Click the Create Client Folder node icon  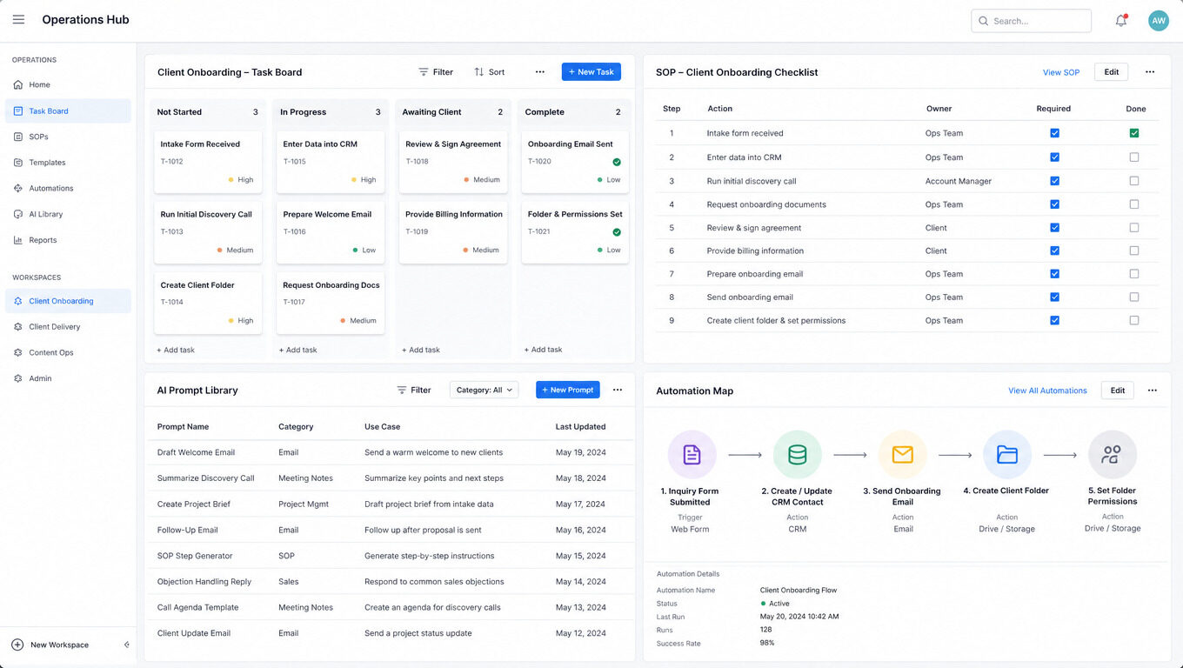pyautogui.click(x=1007, y=454)
